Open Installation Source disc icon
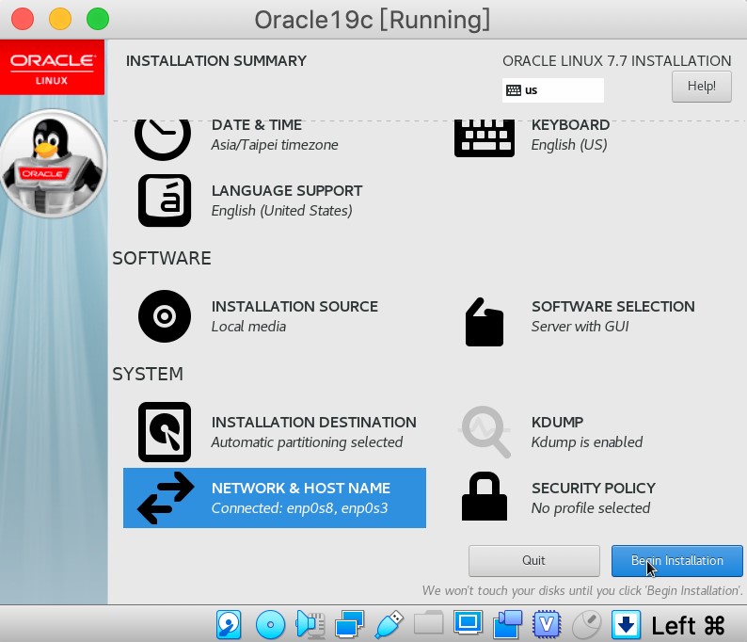This screenshot has height=642, width=747. pyautogui.click(x=165, y=316)
